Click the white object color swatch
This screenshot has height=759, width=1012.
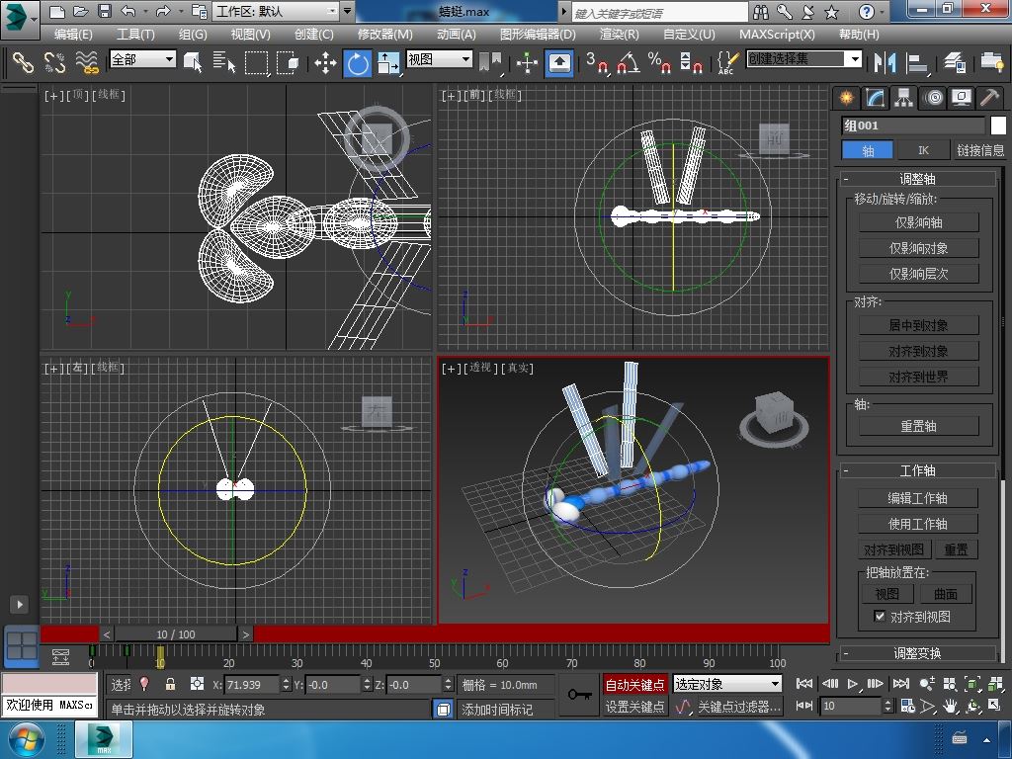click(998, 126)
